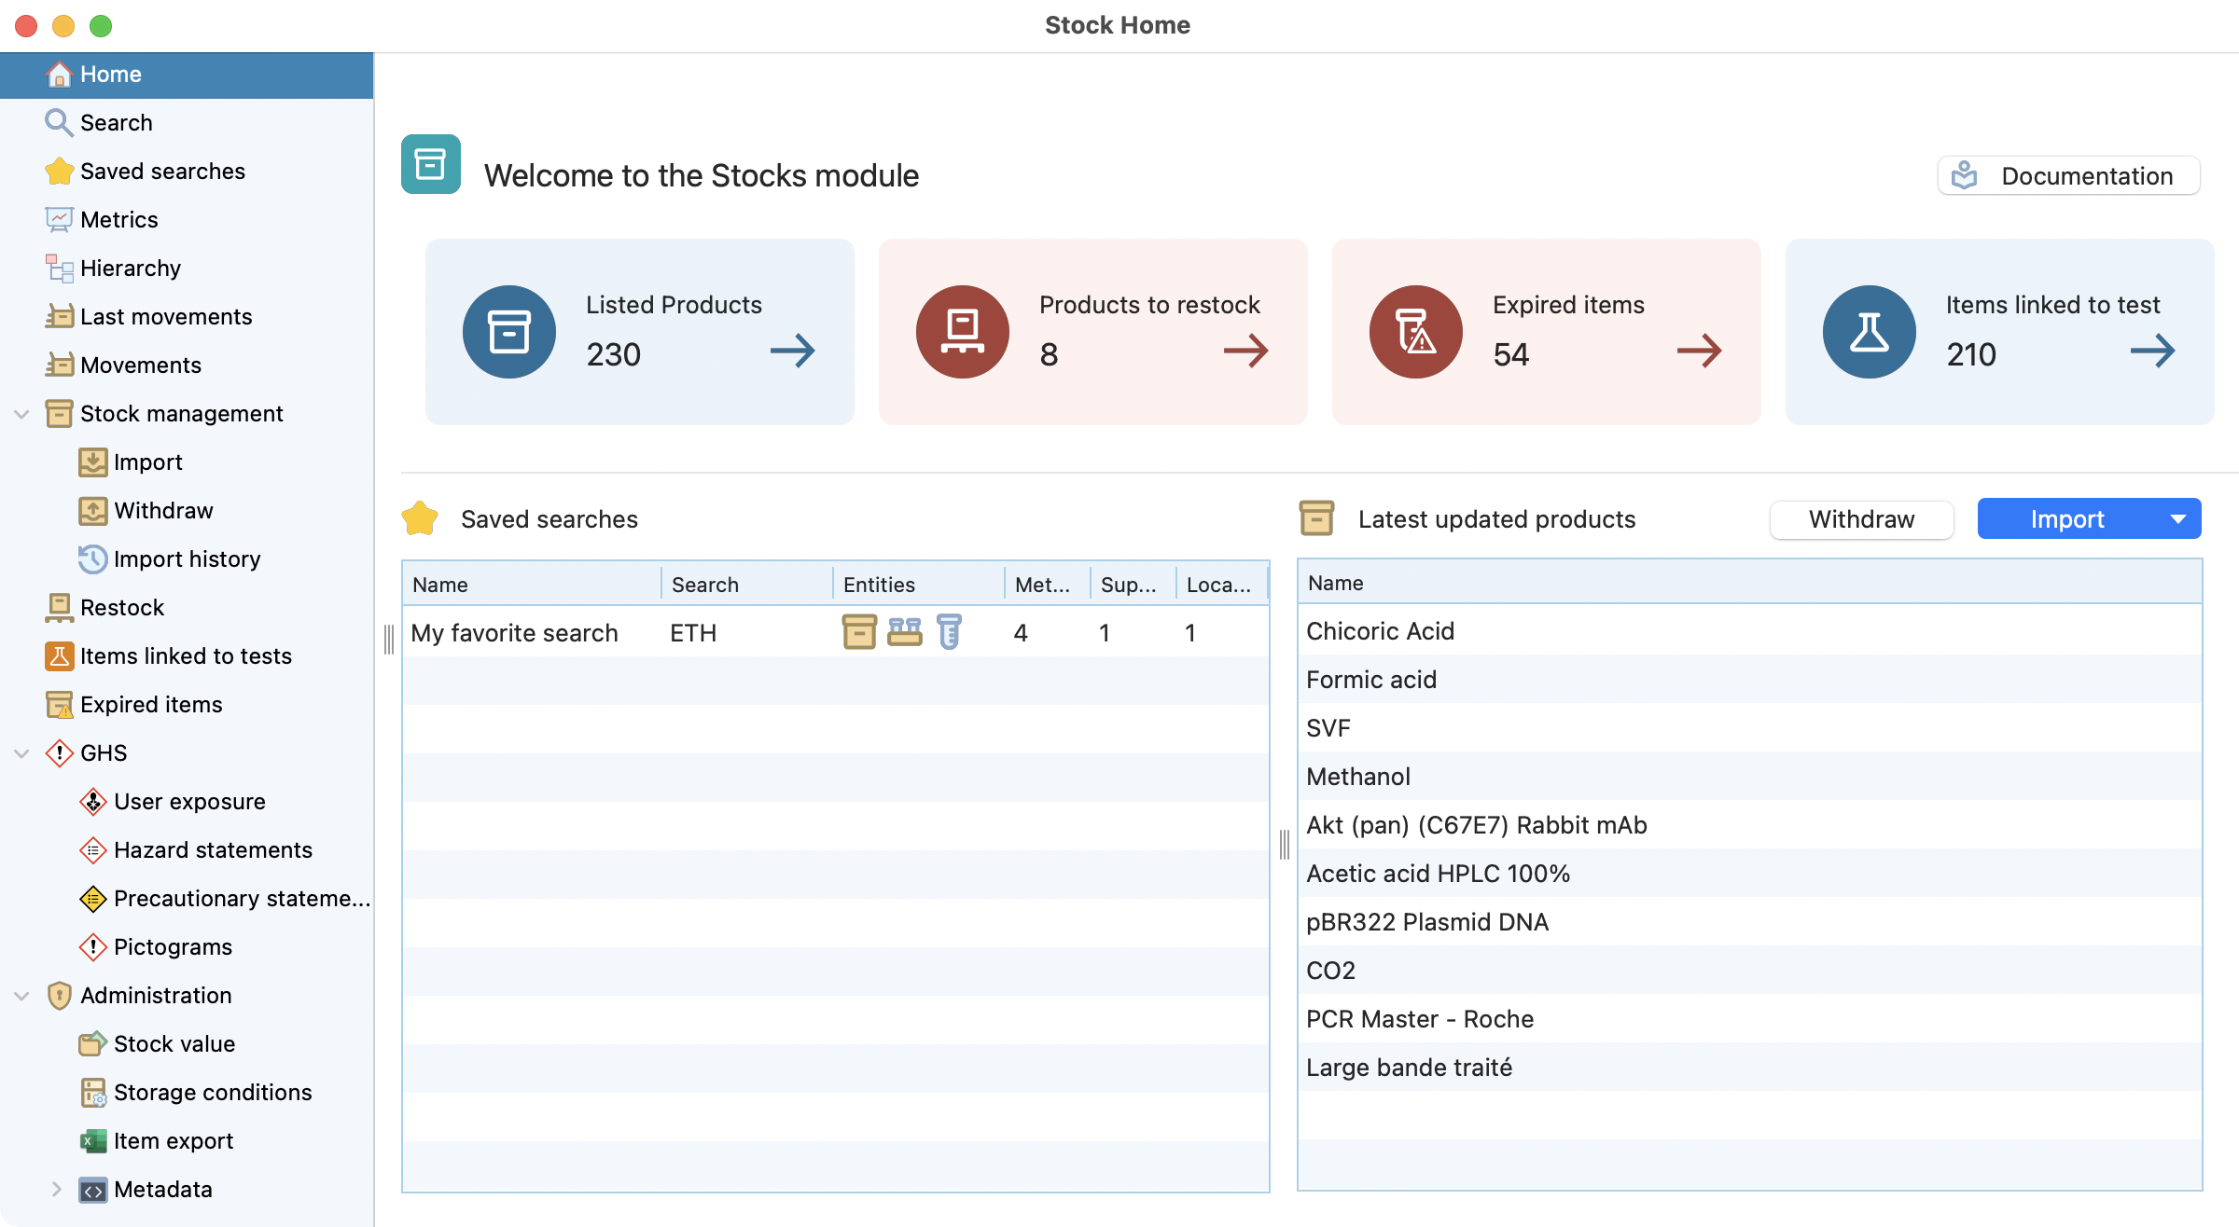Open Metrics from the sidebar

pos(118,220)
